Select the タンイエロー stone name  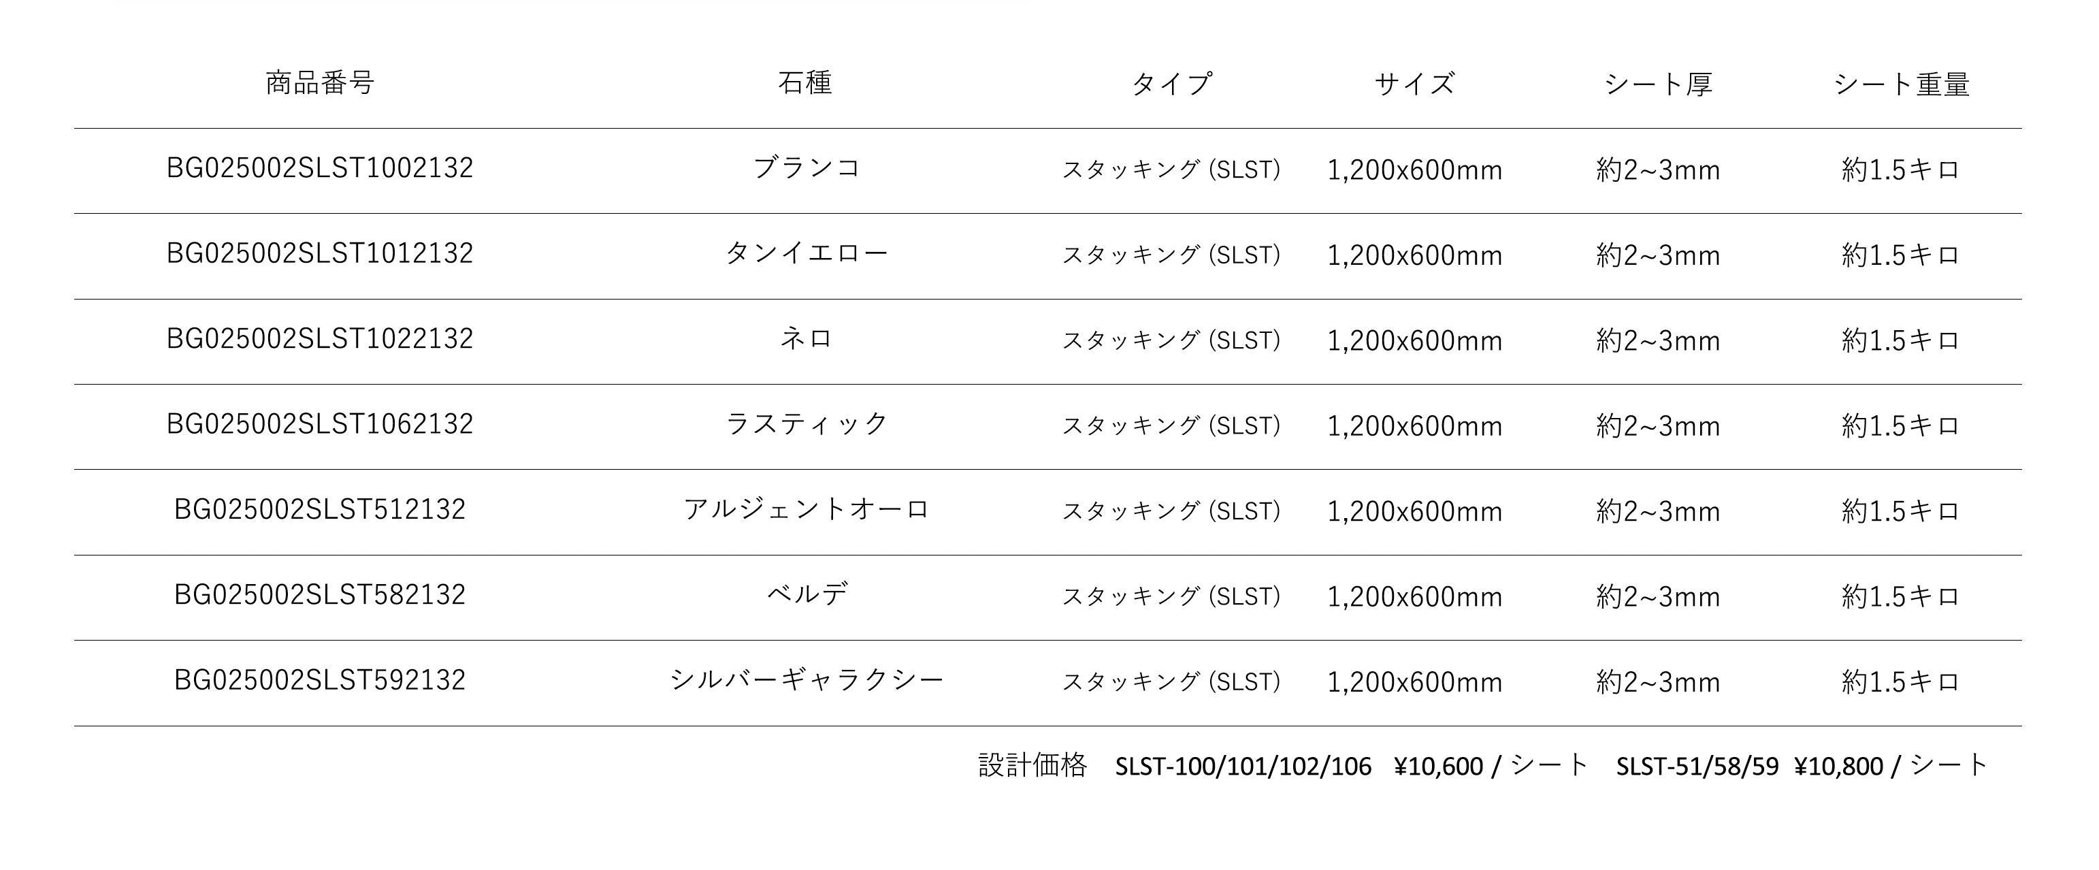click(806, 254)
